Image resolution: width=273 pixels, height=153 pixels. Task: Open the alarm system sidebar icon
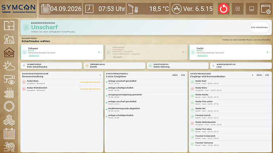click(x=9, y=53)
